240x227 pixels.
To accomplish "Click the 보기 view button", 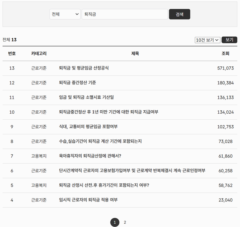I will point(229,40).
